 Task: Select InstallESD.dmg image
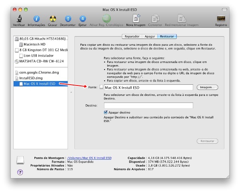click(x=40, y=78)
